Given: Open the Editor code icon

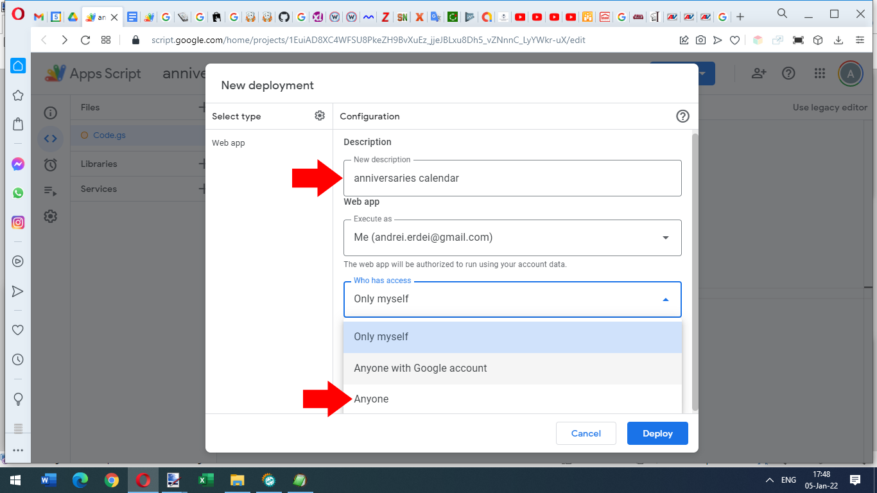Looking at the screenshot, I should pos(50,138).
